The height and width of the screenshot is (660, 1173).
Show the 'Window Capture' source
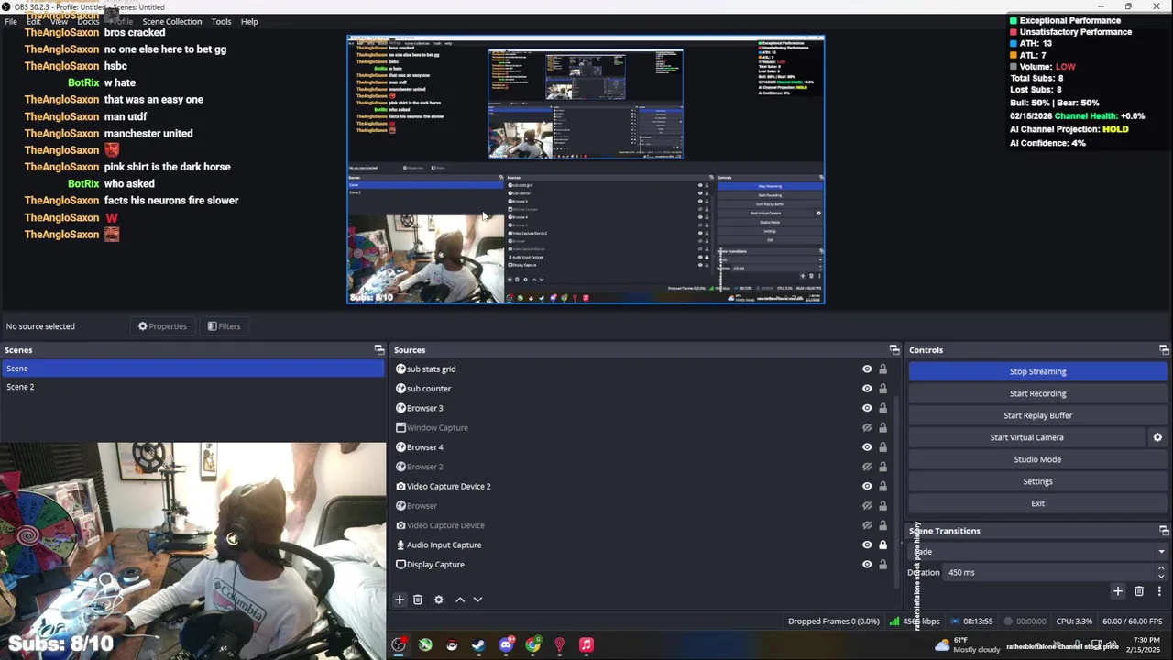[x=867, y=428]
